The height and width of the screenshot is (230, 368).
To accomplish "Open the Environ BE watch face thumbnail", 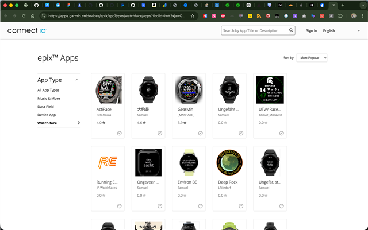I will click(189, 162).
